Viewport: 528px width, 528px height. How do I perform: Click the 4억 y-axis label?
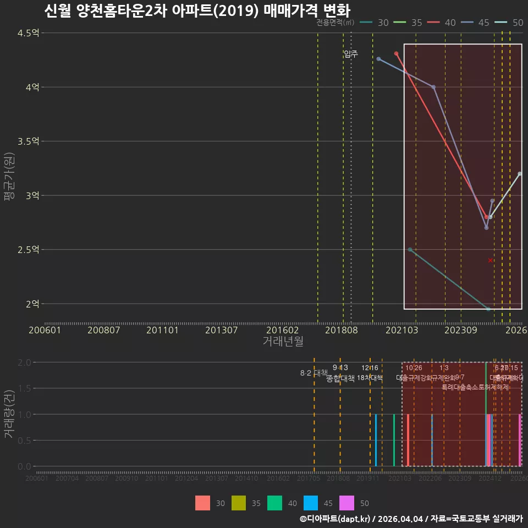pos(32,87)
